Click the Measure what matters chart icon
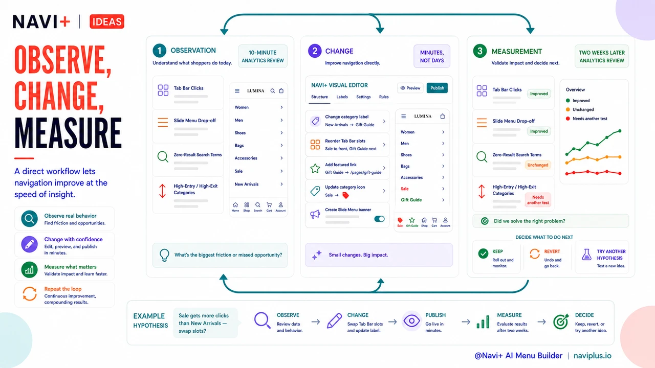655x368 pixels. [x=30, y=269]
